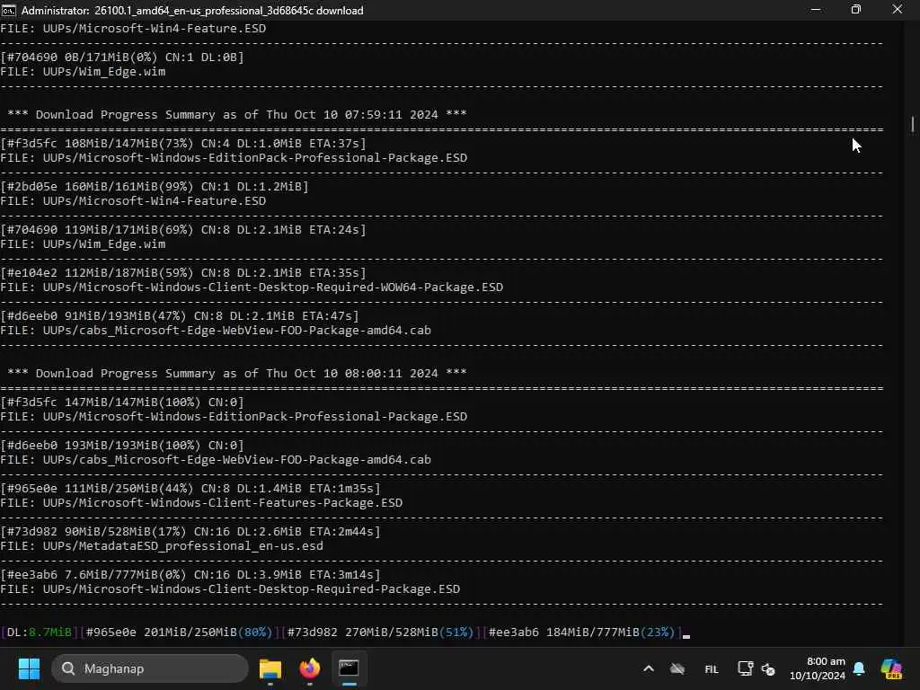Click the #73d982 270MiB/528MiB(51%) live progress
Image resolution: width=920 pixels, height=690 pixels.
pyautogui.click(x=380, y=632)
